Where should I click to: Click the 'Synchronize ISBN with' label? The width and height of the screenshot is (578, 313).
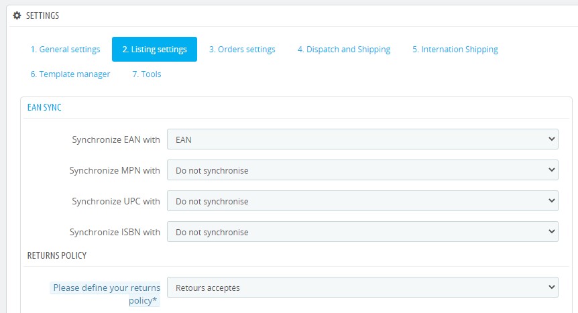pos(115,232)
